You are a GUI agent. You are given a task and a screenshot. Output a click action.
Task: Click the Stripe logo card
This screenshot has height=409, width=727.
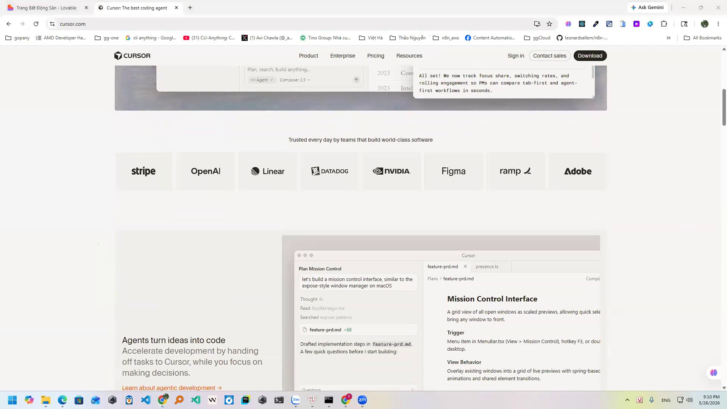click(x=144, y=171)
